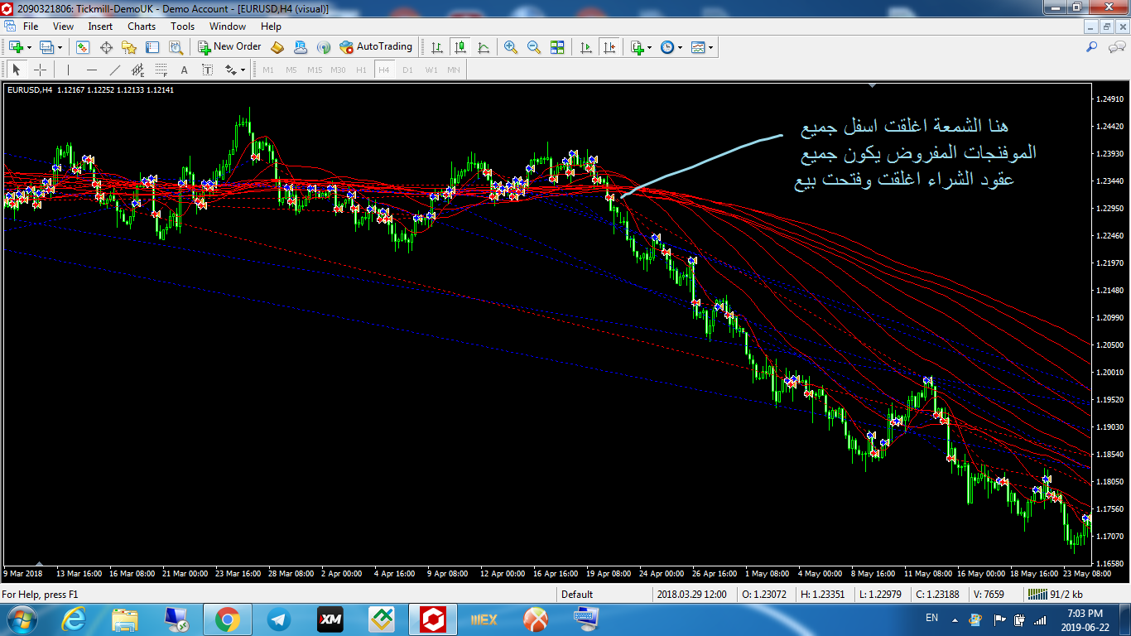Open the Market Watch panel icon
This screenshot has height=636, width=1131.
(83, 47)
